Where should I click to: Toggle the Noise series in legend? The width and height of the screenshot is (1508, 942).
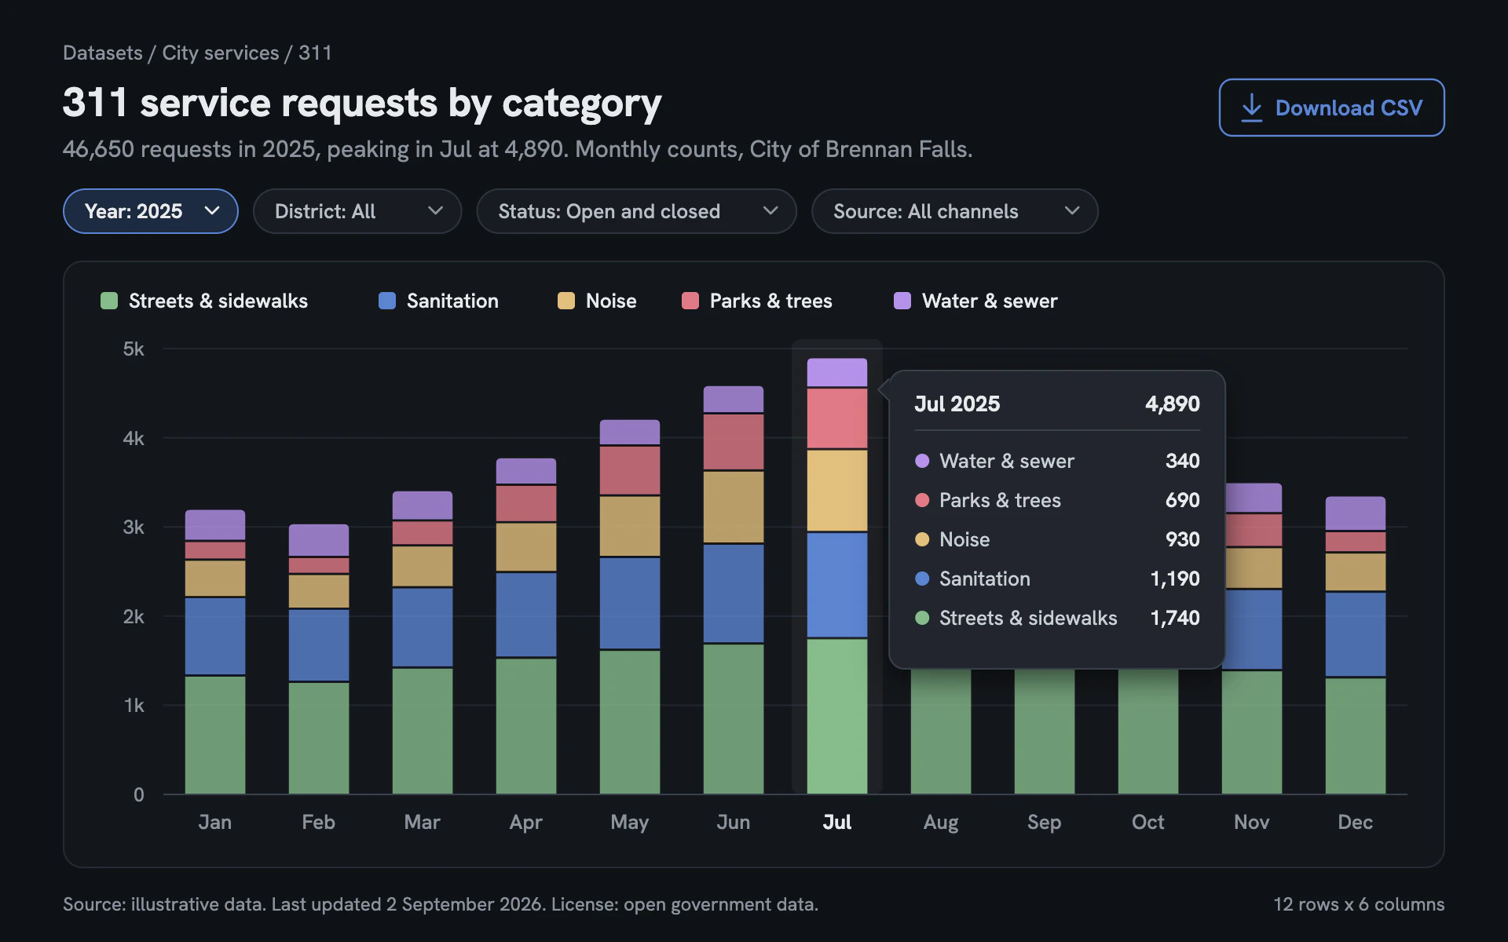(597, 301)
